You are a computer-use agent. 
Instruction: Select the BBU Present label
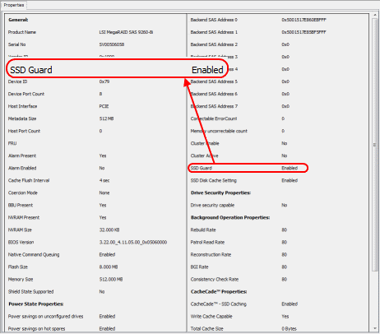(21, 205)
